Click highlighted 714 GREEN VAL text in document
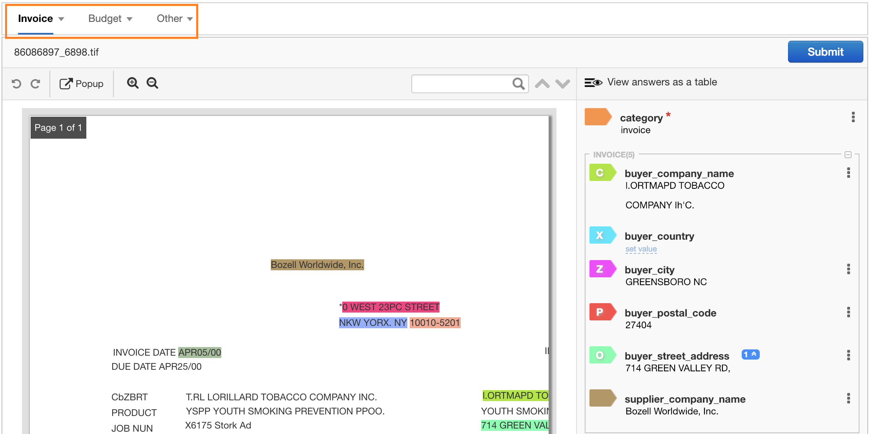Image resolution: width=872 pixels, height=434 pixels. coord(515,425)
